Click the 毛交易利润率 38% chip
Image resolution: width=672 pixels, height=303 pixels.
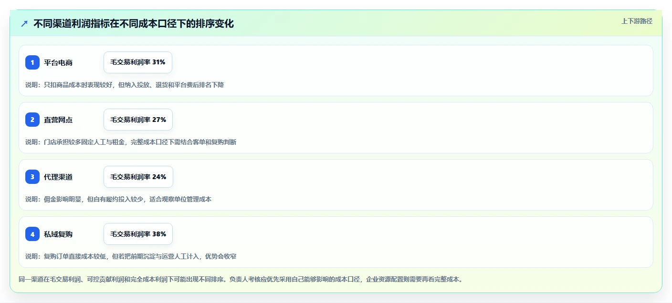138,234
